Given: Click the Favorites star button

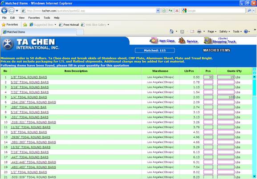Looking at the screenshot, I should click(x=10, y=25).
